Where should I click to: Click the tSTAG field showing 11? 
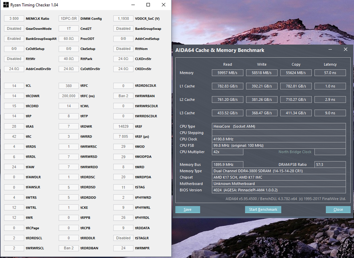click(x=123, y=187)
